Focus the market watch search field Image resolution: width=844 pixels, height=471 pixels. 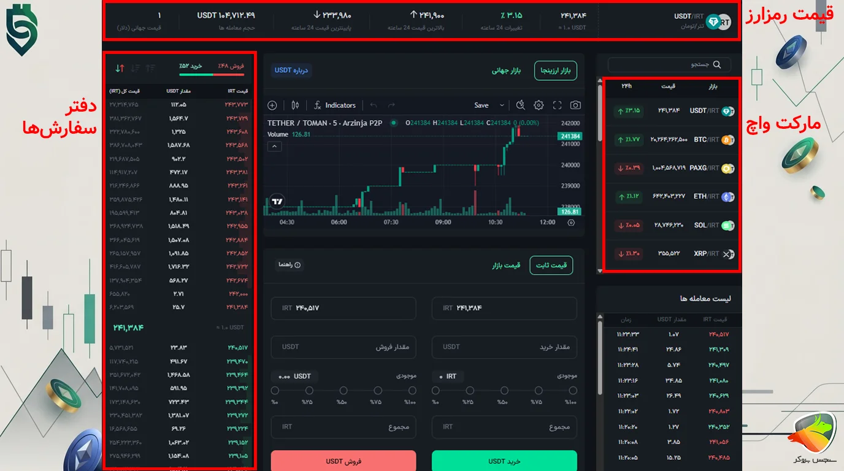(669, 64)
